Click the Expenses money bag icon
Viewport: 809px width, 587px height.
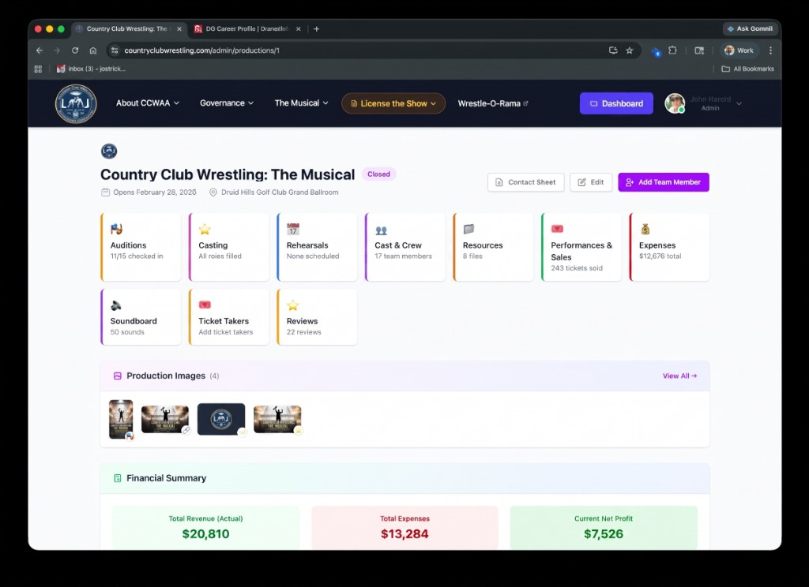(643, 228)
